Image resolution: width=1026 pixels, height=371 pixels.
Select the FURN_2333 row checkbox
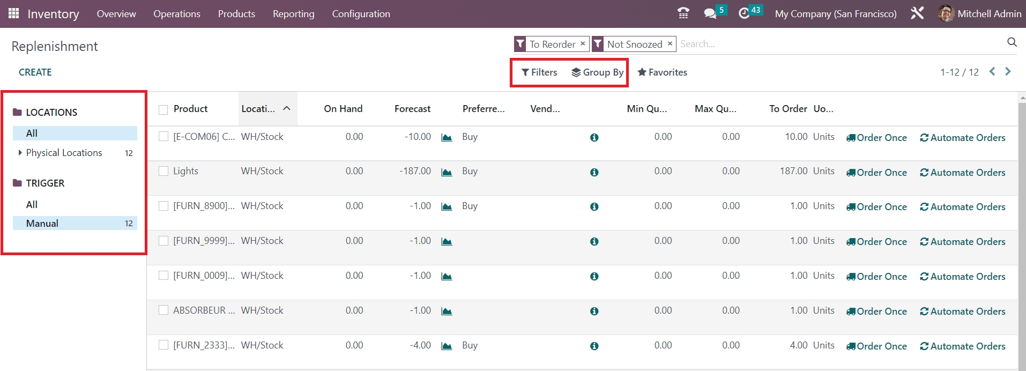point(163,345)
